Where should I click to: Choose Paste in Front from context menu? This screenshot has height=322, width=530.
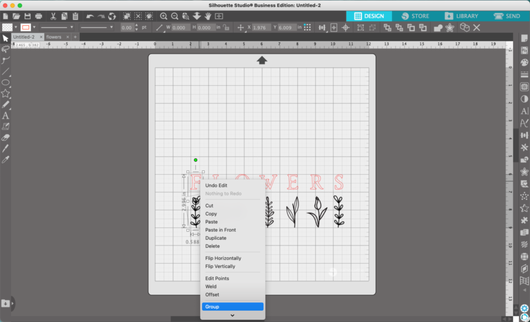point(232,230)
